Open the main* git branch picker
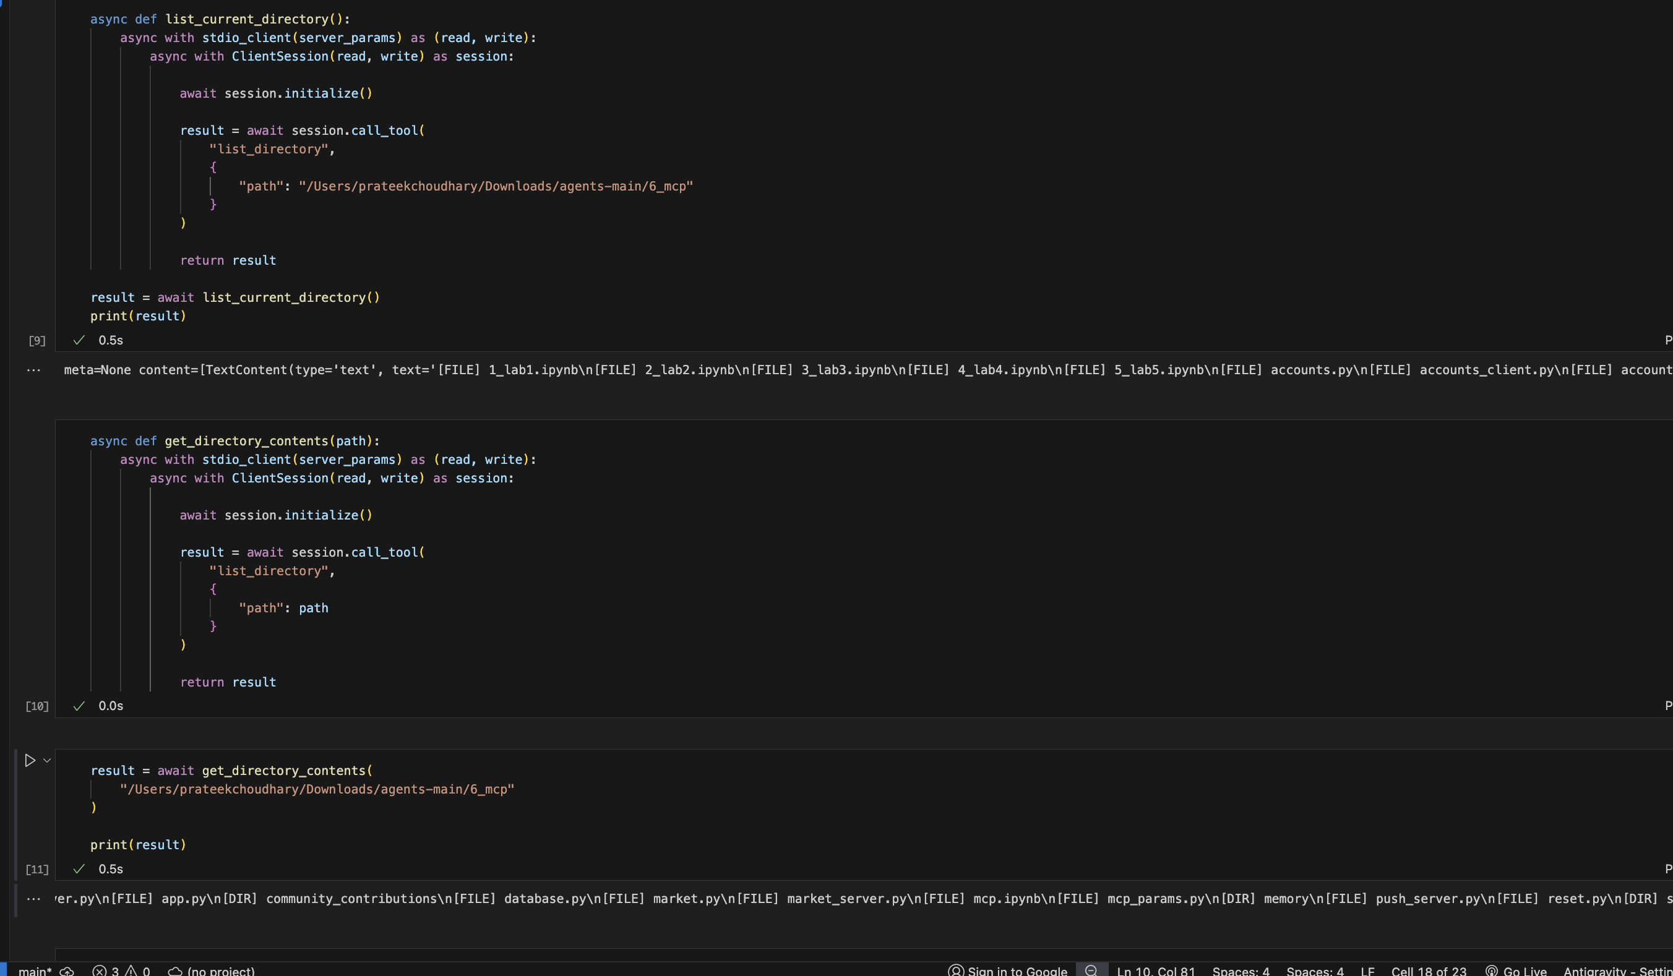Image resolution: width=1673 pixels, height=976 pixels. [35, 970]
